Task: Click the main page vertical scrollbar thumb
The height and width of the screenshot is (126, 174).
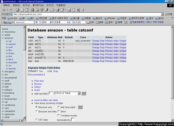Action: 172,63
